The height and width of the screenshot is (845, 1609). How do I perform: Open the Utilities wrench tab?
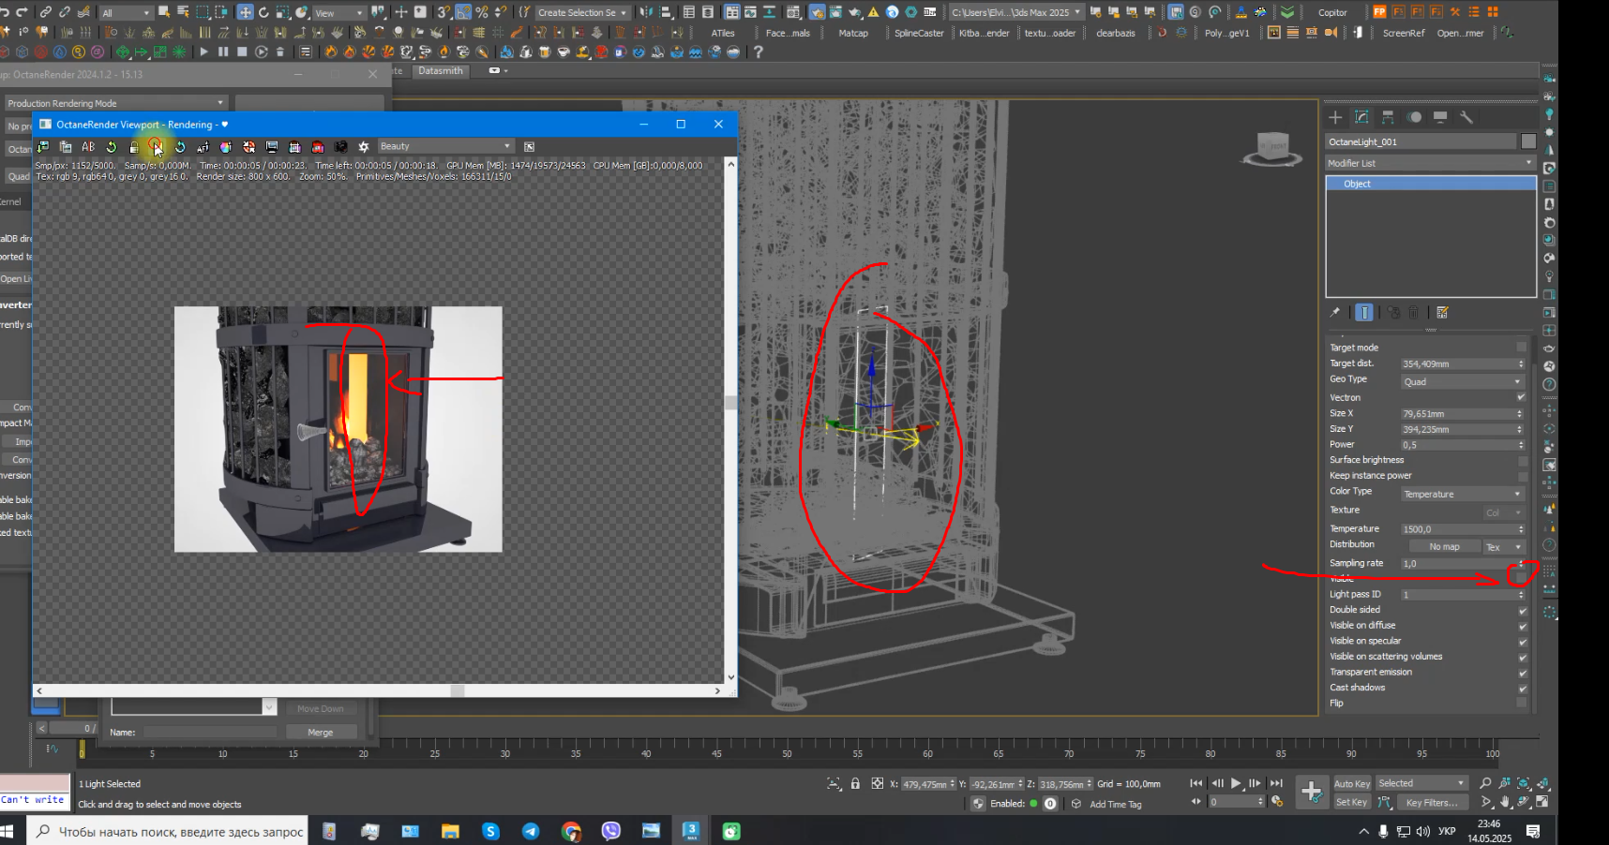coord(1466,117)
